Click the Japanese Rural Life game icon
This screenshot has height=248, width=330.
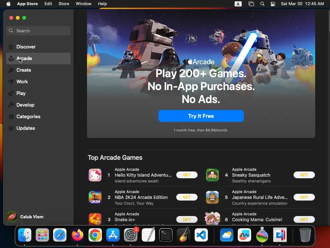point(212,197)
